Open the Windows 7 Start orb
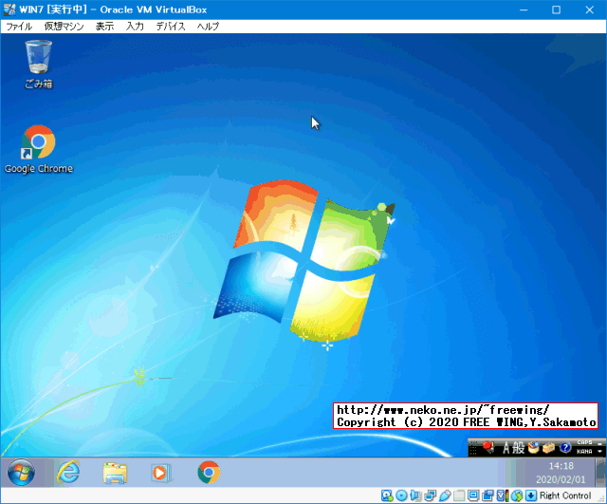607x504 pixels. pyautogui.click(x=21, y=473)
